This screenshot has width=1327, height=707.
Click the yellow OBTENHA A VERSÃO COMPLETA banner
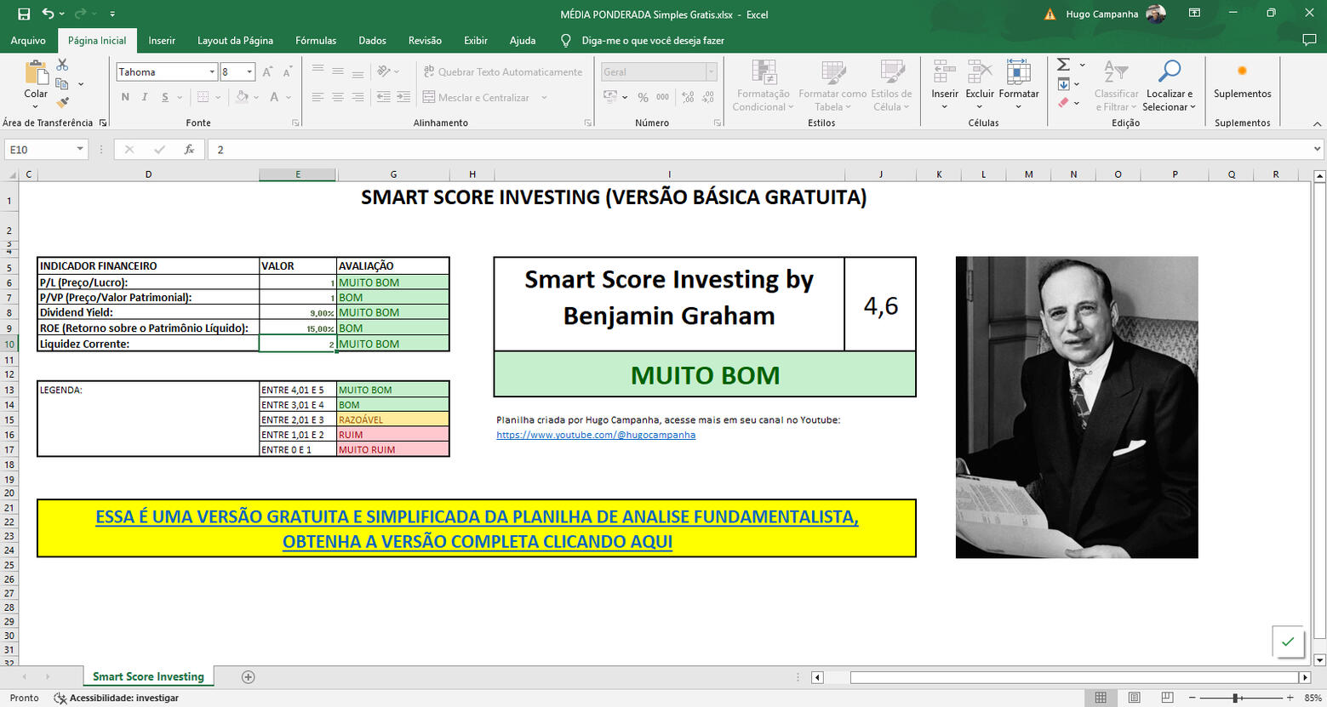[x=477, y=528]
